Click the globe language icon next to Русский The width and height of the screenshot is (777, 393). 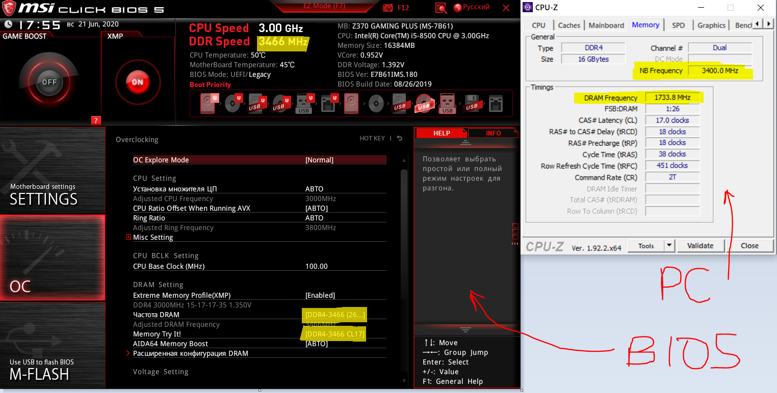(457, 7)
